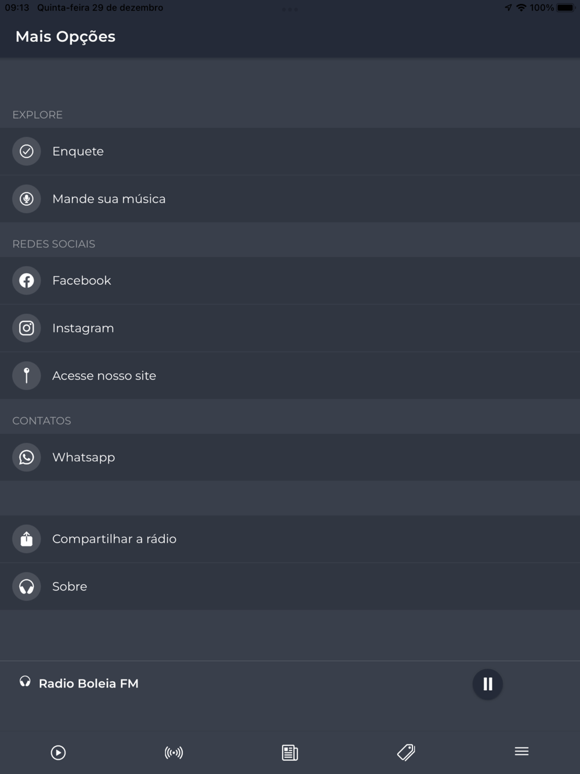Tap the microphone icon beside Mande sua música
The width and height of the screenshot is (580, 774).
[27, 199]
